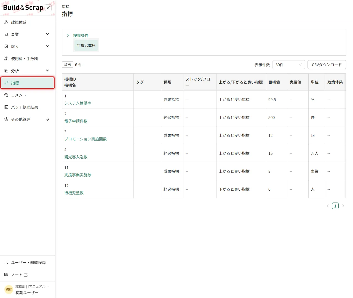Click the target value 15
Viewport: 353px width, 298px height.
271,153
